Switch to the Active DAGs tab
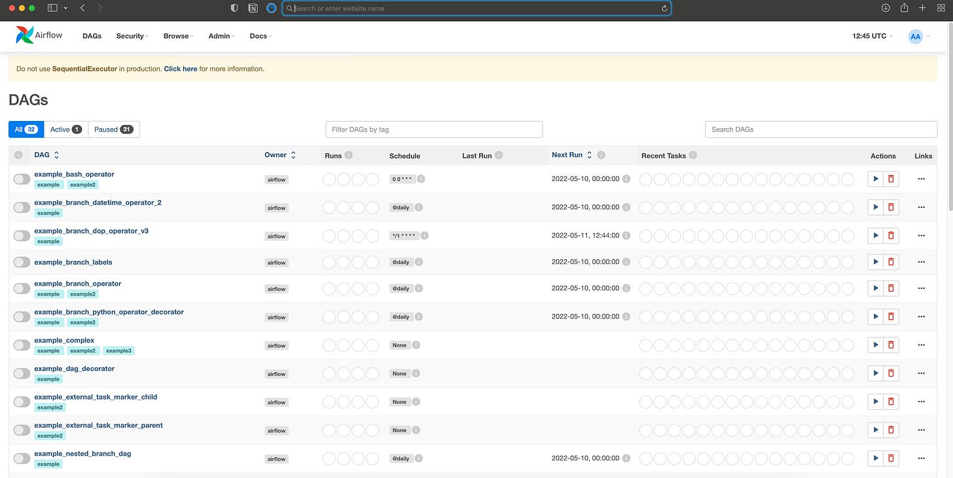The height and width of the screenshot is (478, 953). point(65,129)
